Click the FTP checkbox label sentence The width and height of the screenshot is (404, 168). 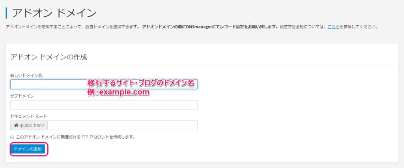click(75, 137)
